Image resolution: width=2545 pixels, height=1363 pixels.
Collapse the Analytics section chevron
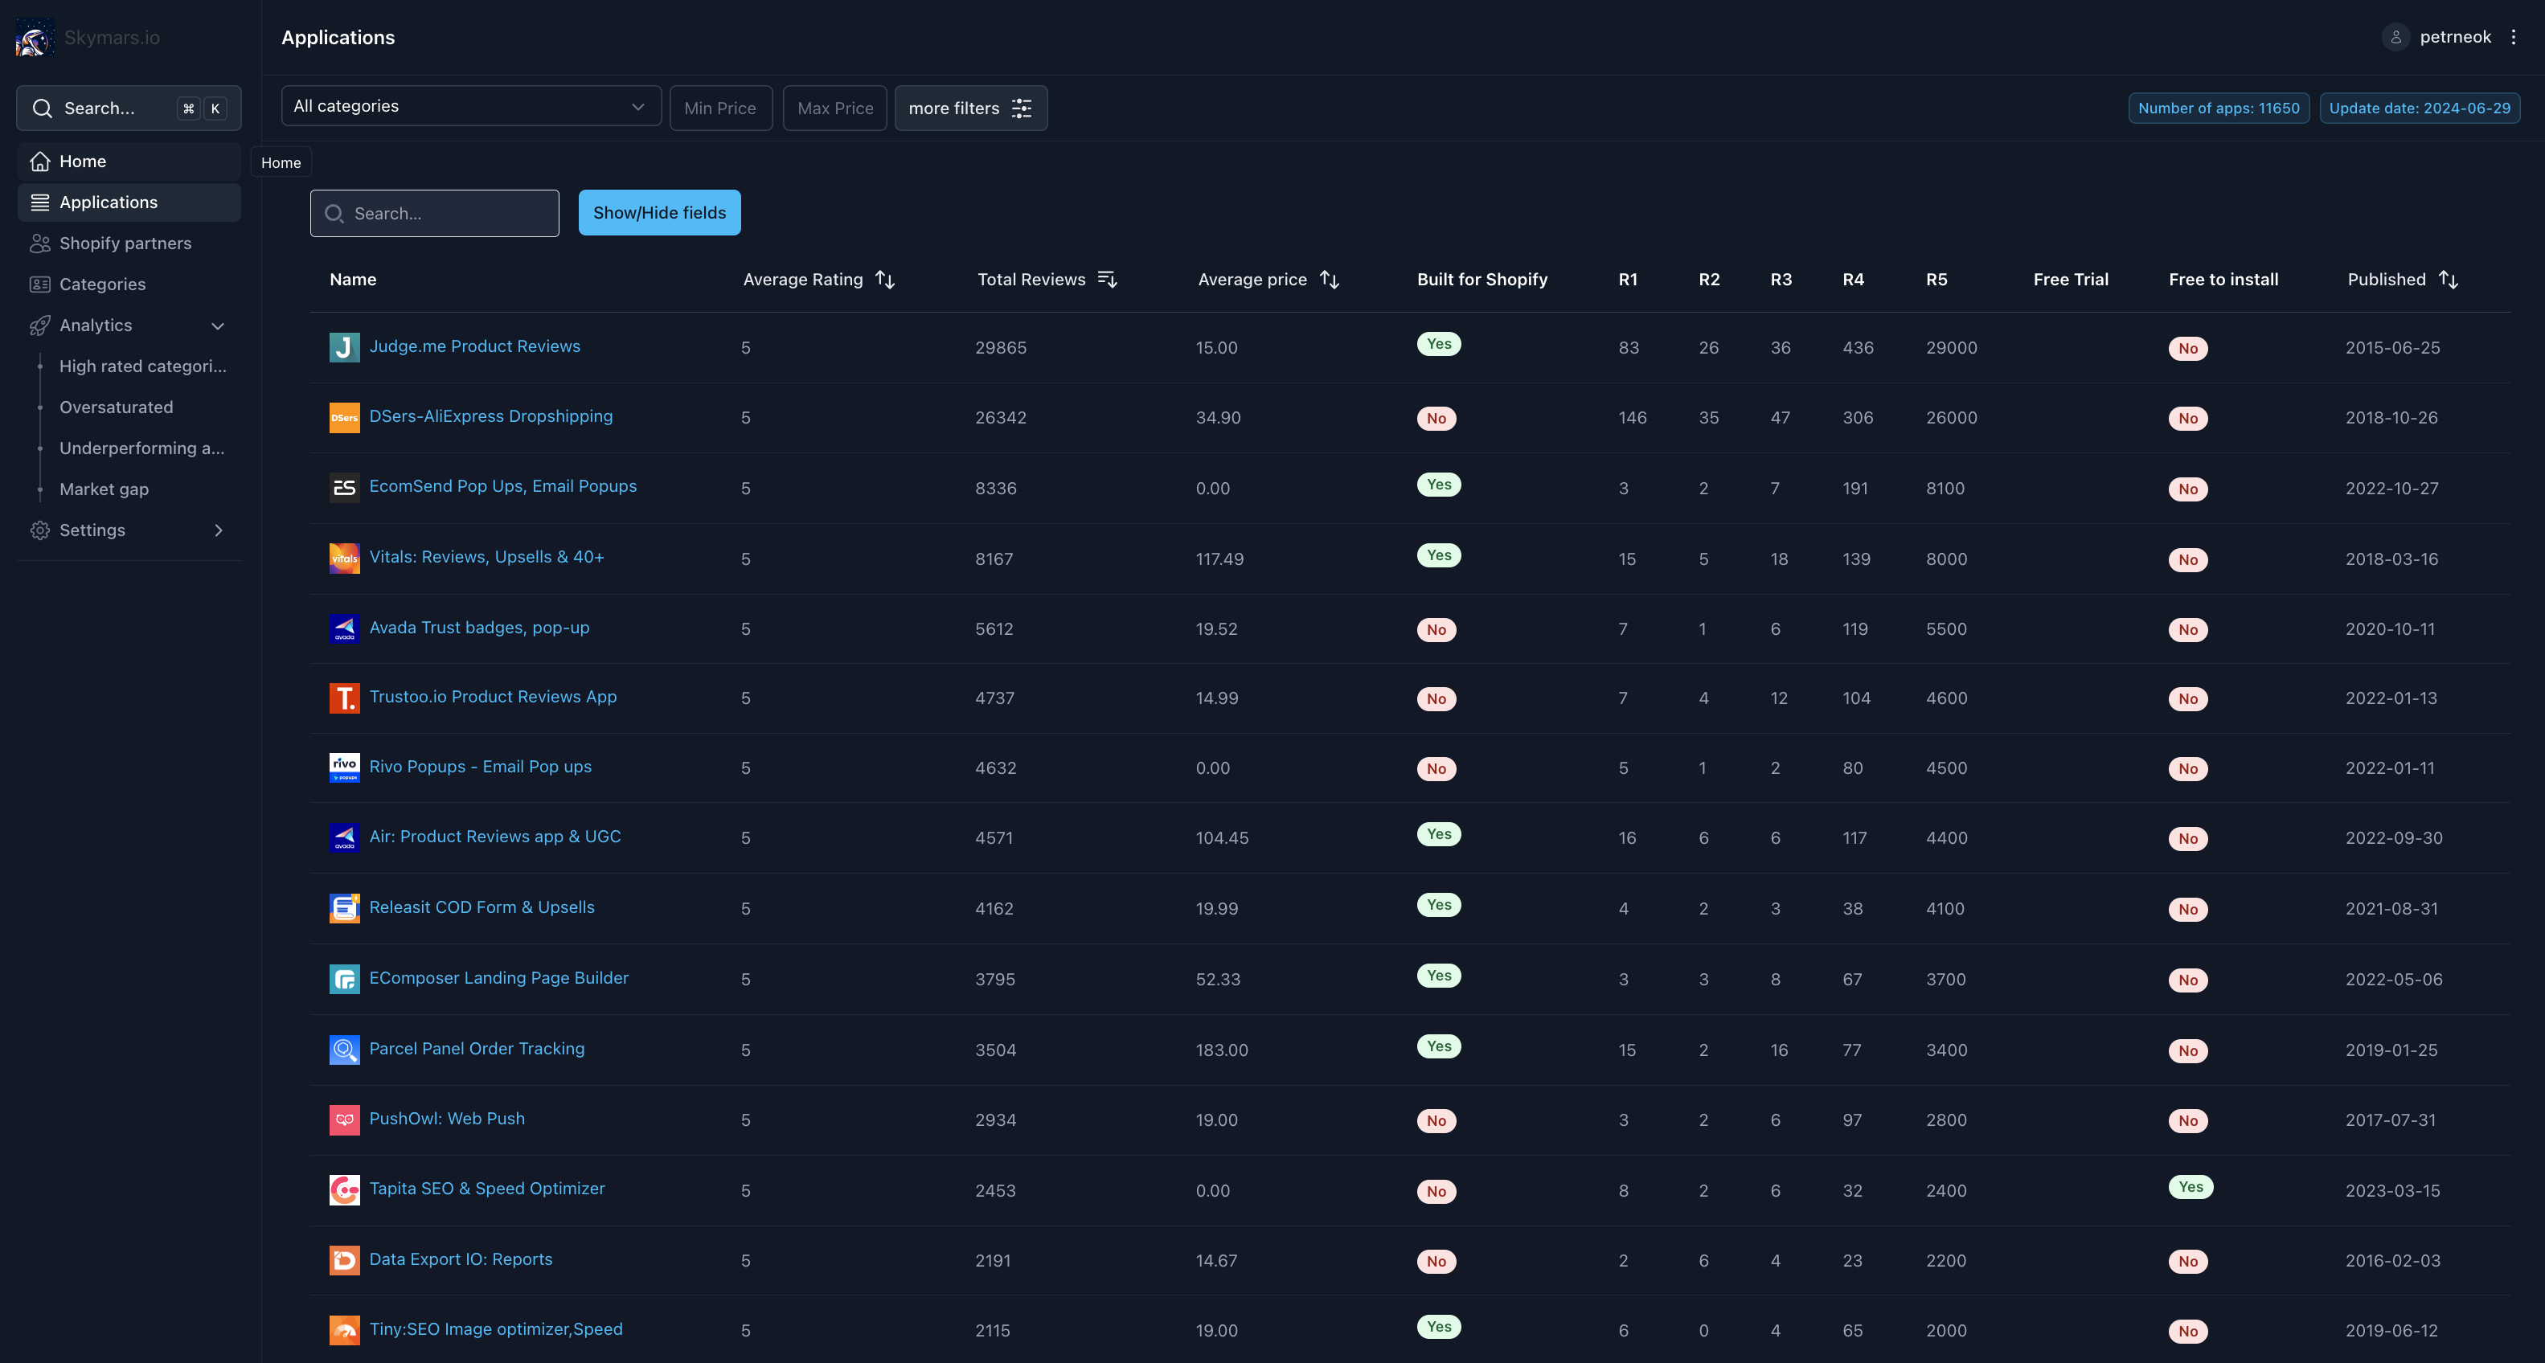point(219,326)
